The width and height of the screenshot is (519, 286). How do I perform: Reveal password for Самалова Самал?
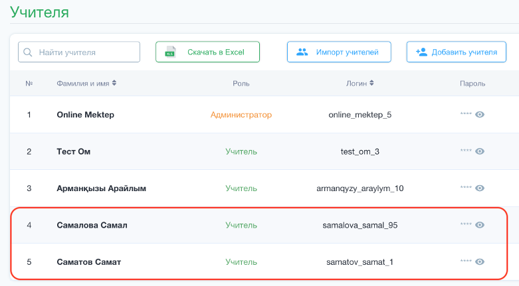tap(480, 225)
